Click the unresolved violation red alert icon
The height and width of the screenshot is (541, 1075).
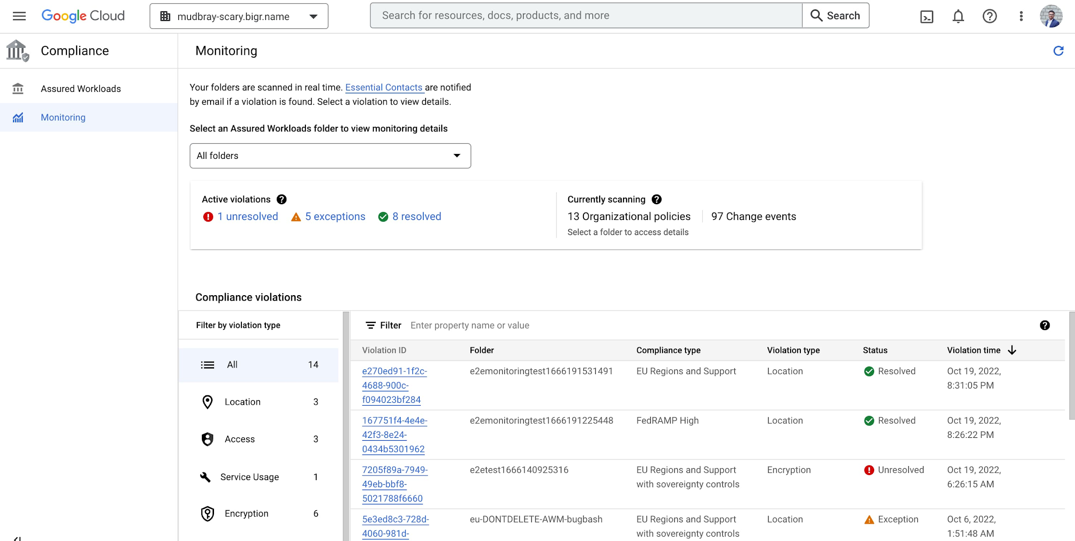[208, 216]
